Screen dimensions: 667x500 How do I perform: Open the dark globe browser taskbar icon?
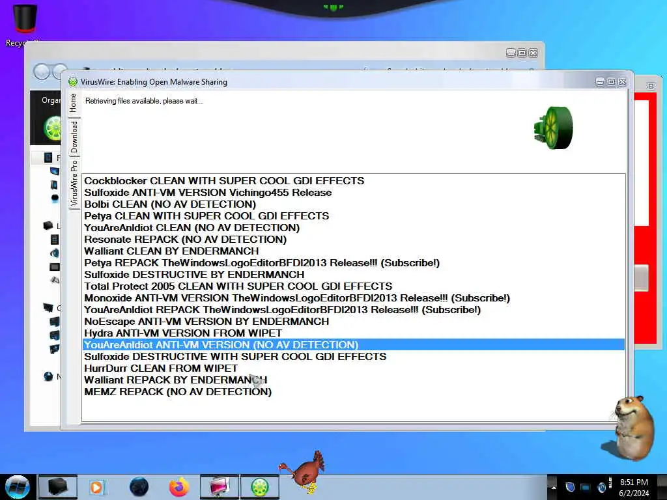click(x=139, y=487)
